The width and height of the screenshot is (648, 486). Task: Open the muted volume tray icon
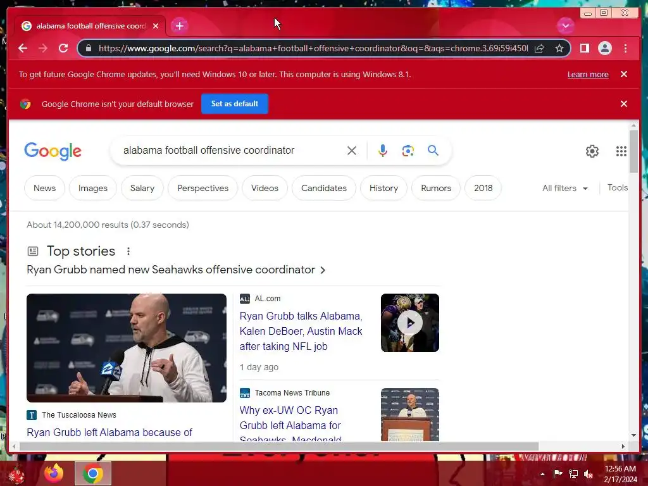coord(588,474)
